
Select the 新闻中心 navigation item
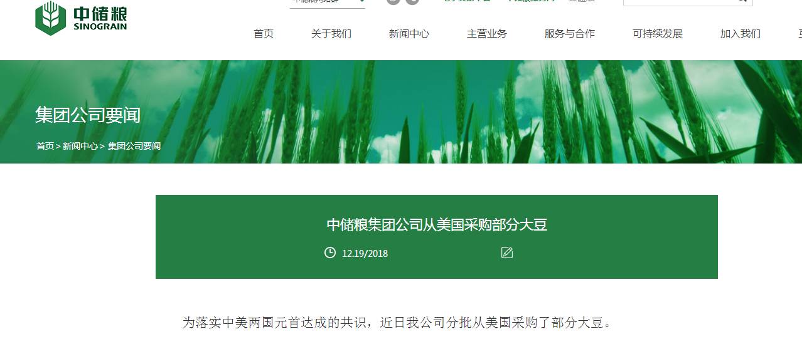click(409, 34)
